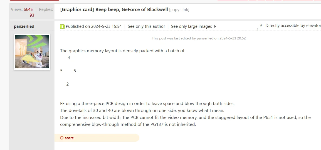This screenshot has height=150, width=321.
Task: Click the floor number 1 marker
Action: (258, 29)
